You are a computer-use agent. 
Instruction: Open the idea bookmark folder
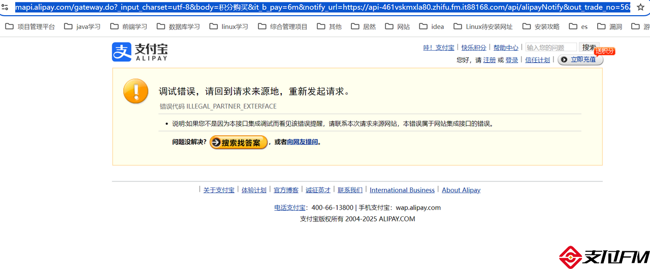pyautogui.click(x=432, y=27)
